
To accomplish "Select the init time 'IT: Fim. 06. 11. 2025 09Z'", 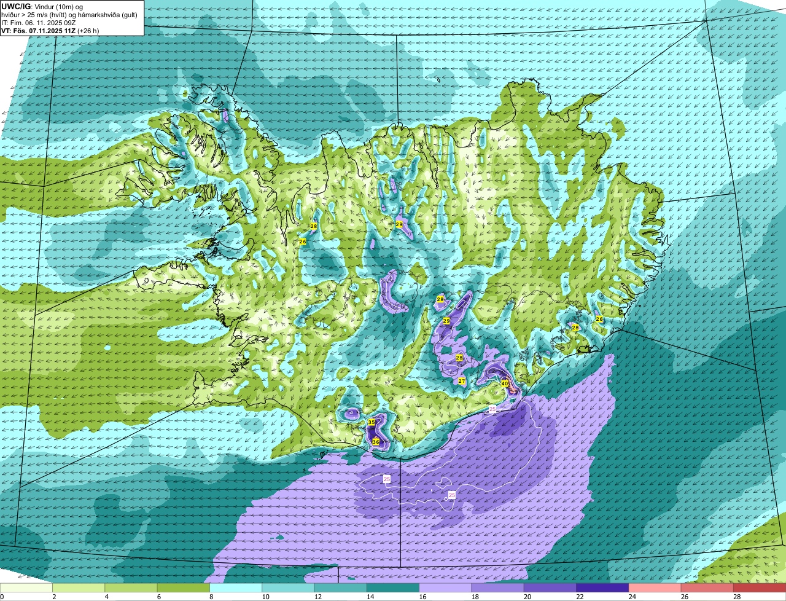I will click(38, 22).
